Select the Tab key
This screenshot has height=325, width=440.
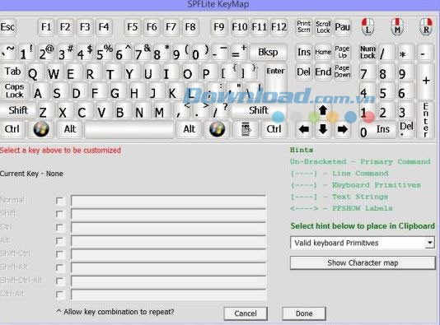12,72
